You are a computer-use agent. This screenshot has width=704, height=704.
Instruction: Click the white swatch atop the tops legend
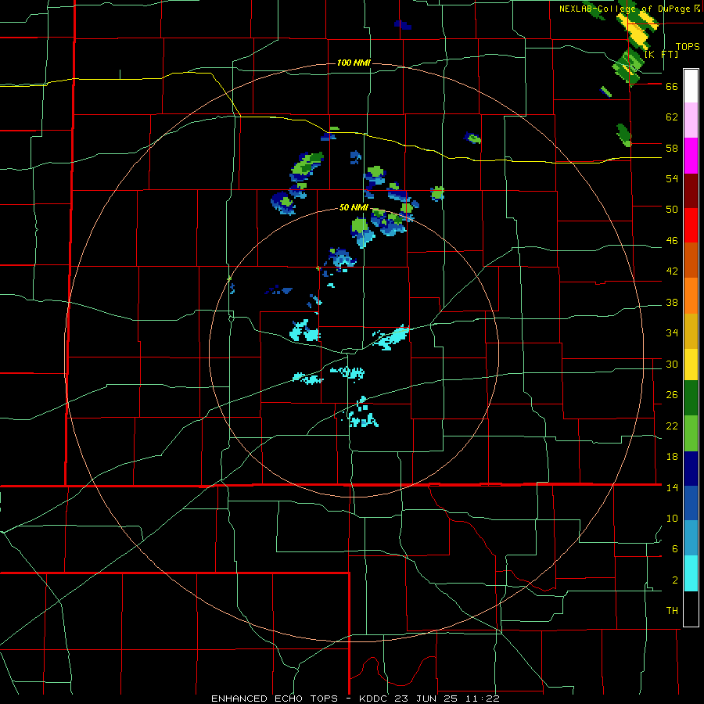point(691,86)
